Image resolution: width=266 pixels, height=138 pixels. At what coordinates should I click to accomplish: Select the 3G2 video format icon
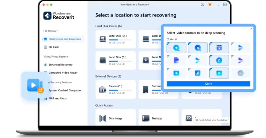[x=198, y=60]
